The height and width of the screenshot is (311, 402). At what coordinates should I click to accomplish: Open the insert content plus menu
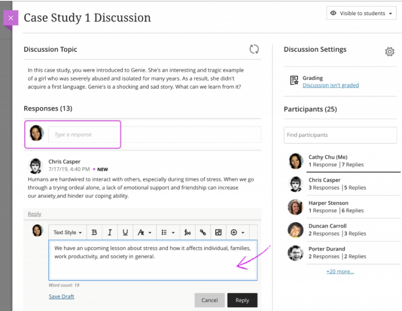point(238,233)
